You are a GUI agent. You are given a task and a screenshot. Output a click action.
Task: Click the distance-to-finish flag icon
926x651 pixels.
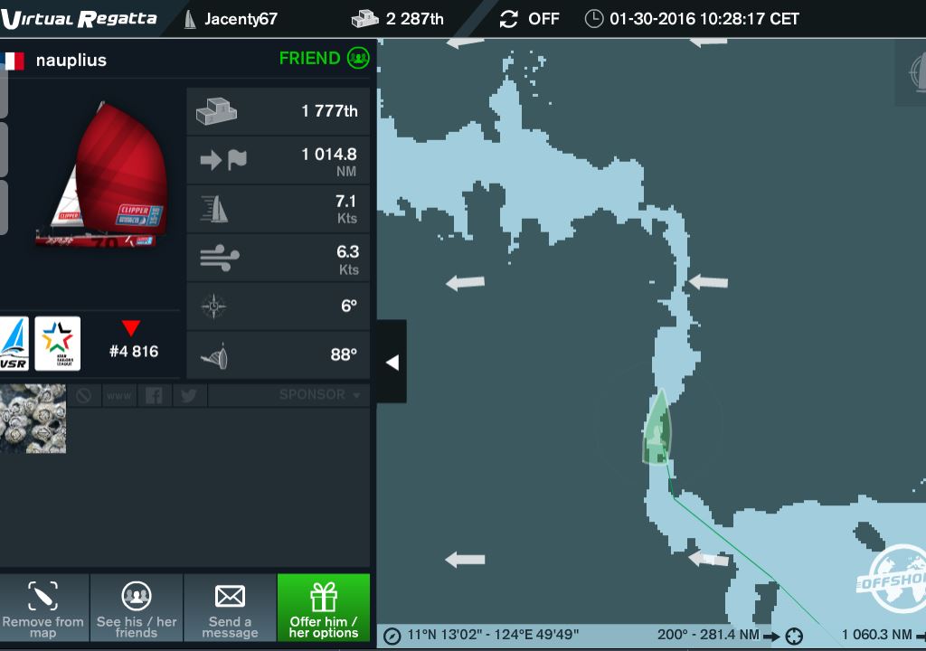click(223, 159)
